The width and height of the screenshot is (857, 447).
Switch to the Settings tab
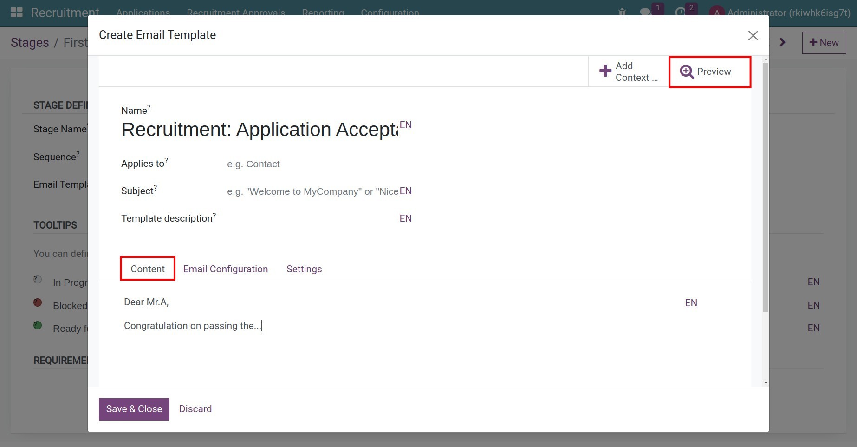pyautogui.click(x=304, y=269)
